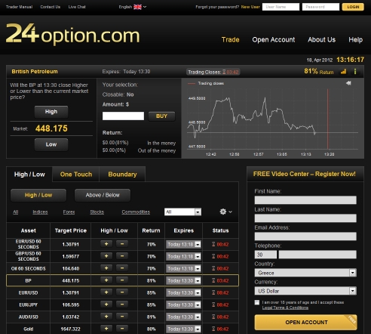This screenshot has height=334, width=371.
Task: Click the red Trading closes line on the chart
Action: click(327, 119)
